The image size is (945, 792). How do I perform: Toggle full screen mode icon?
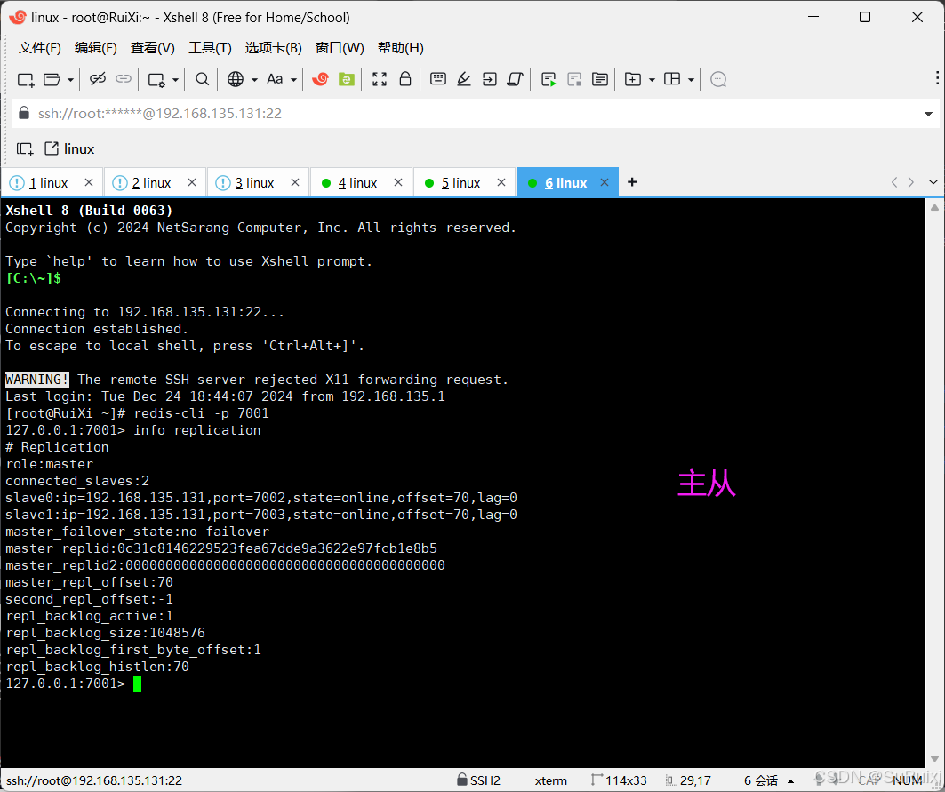(x=380, y=79)
